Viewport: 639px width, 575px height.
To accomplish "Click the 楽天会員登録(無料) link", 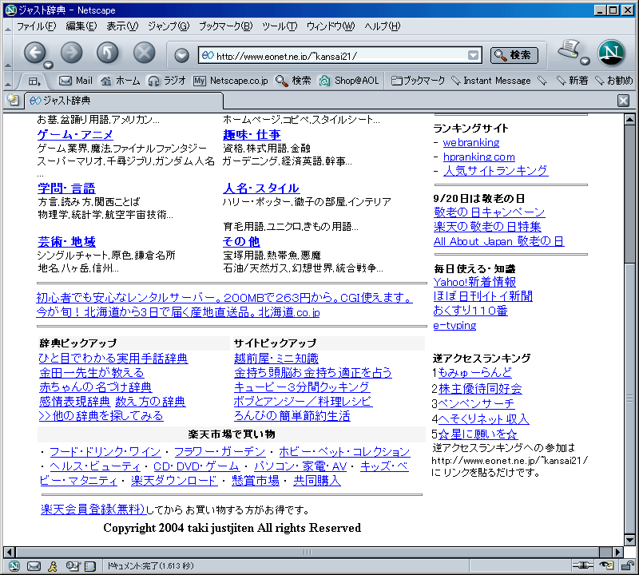I will pos(93,510).
